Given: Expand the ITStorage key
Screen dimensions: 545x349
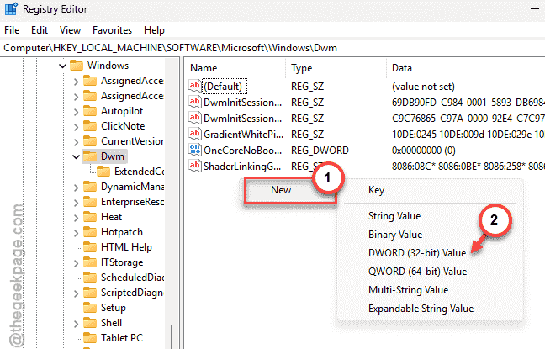Looking at the screenshot, I should point(77,262).
